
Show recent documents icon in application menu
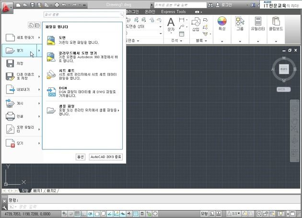pos(31,25)
